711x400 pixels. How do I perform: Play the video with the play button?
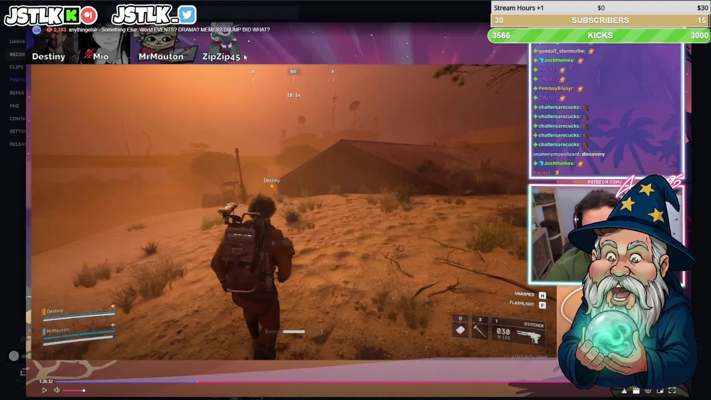point(44,390)
